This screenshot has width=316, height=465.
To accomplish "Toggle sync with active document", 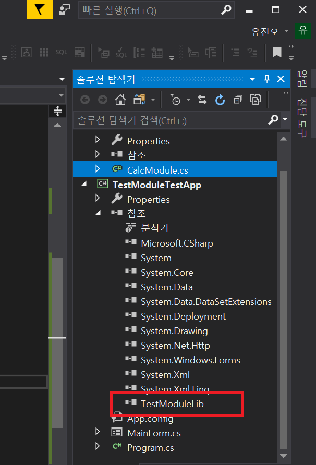I will pyautogui.click(x=202, y=100).
